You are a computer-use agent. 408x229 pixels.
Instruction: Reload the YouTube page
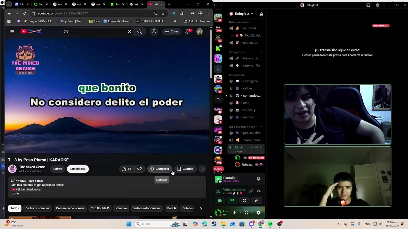click(25, 13)
